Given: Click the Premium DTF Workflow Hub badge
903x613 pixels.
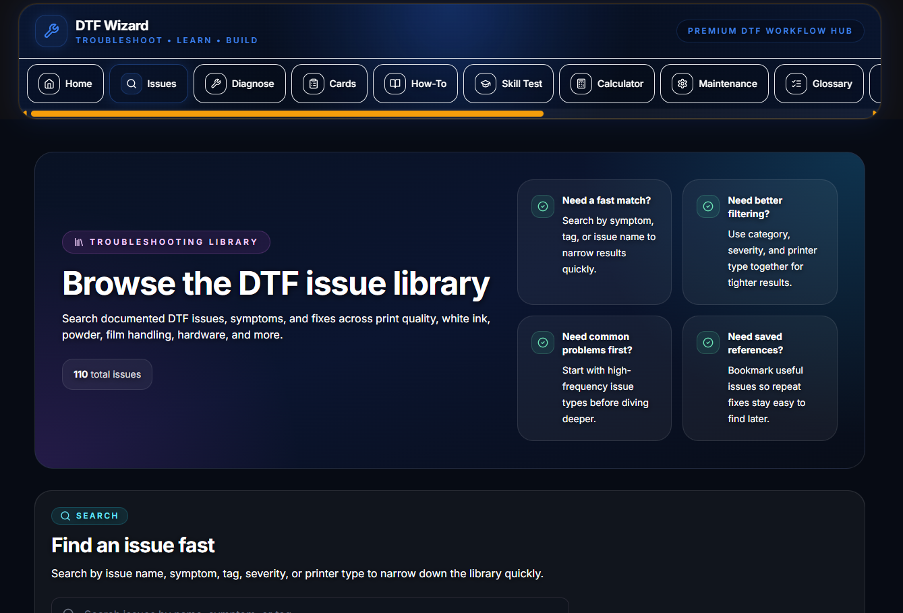Looking at the screenshot, I should (769, 31).
